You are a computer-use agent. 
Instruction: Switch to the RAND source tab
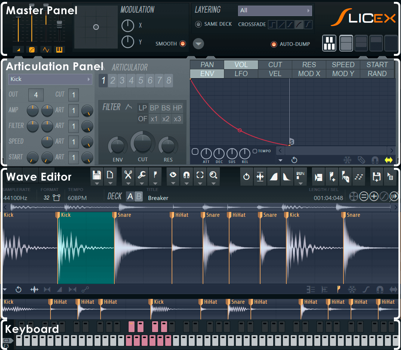[377, 74]
